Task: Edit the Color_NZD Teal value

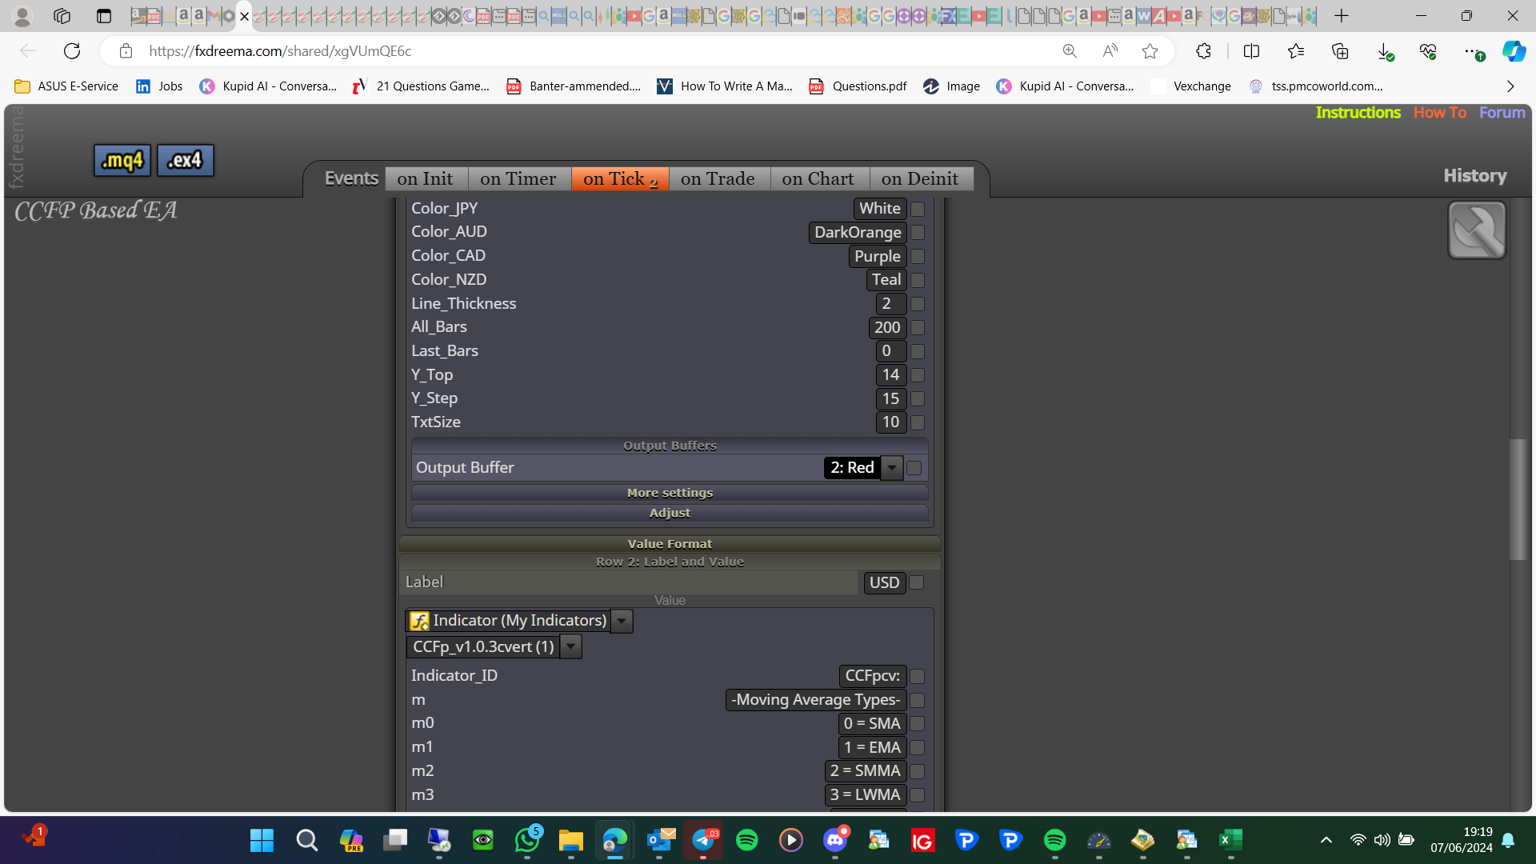Action: pyautogui.click(x=886, y=280)
